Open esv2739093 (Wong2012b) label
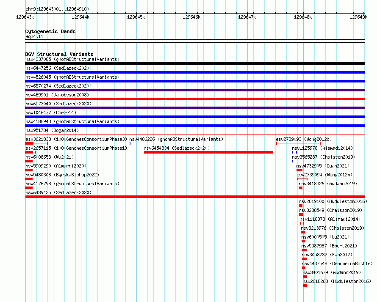This screenshot has height=302, width=377. [x=304, y=139]
